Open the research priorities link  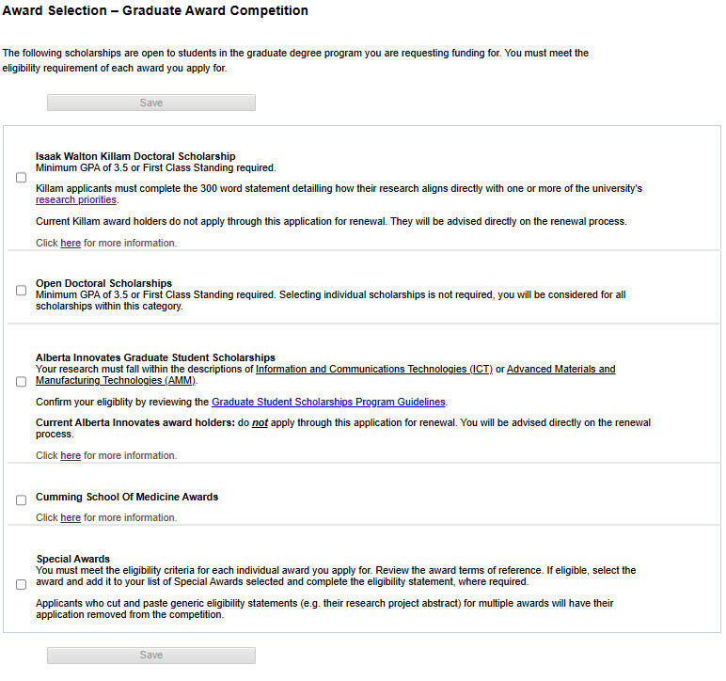pos(76,200)
